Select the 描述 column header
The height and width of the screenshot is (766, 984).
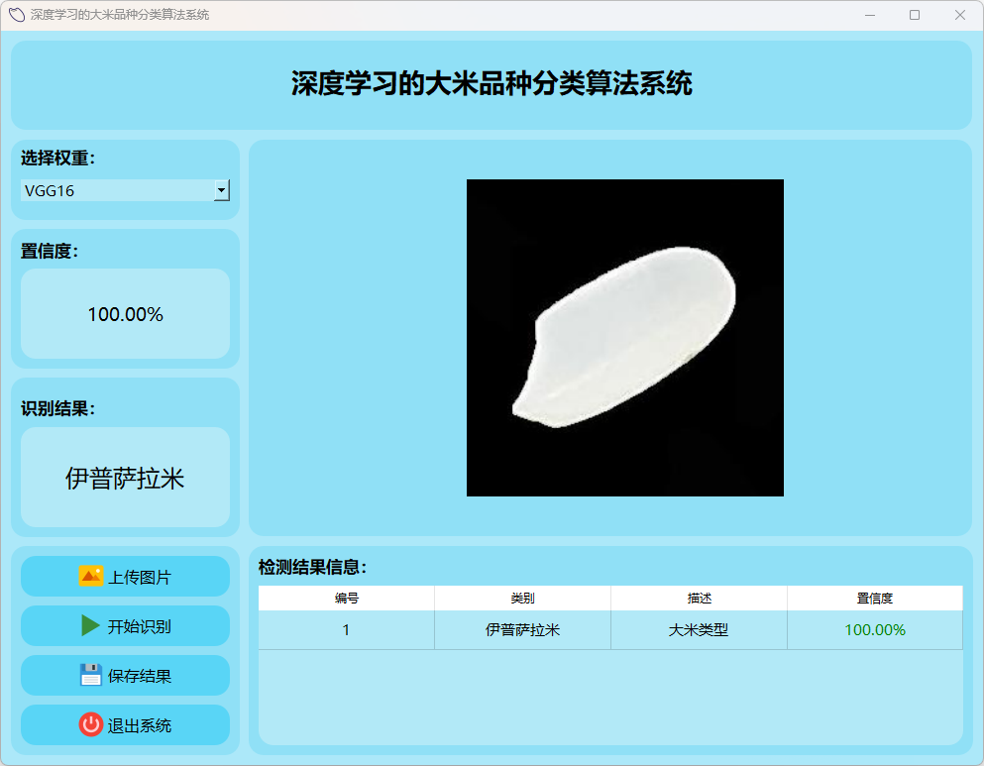click(x=699, y=599)
